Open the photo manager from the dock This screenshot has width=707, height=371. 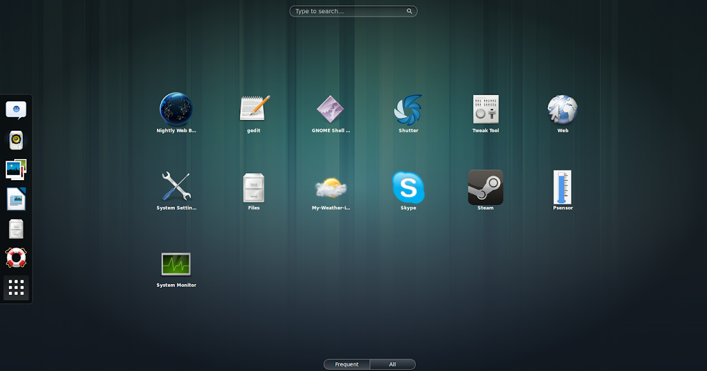pyautogui.click(x=16, y=168)
